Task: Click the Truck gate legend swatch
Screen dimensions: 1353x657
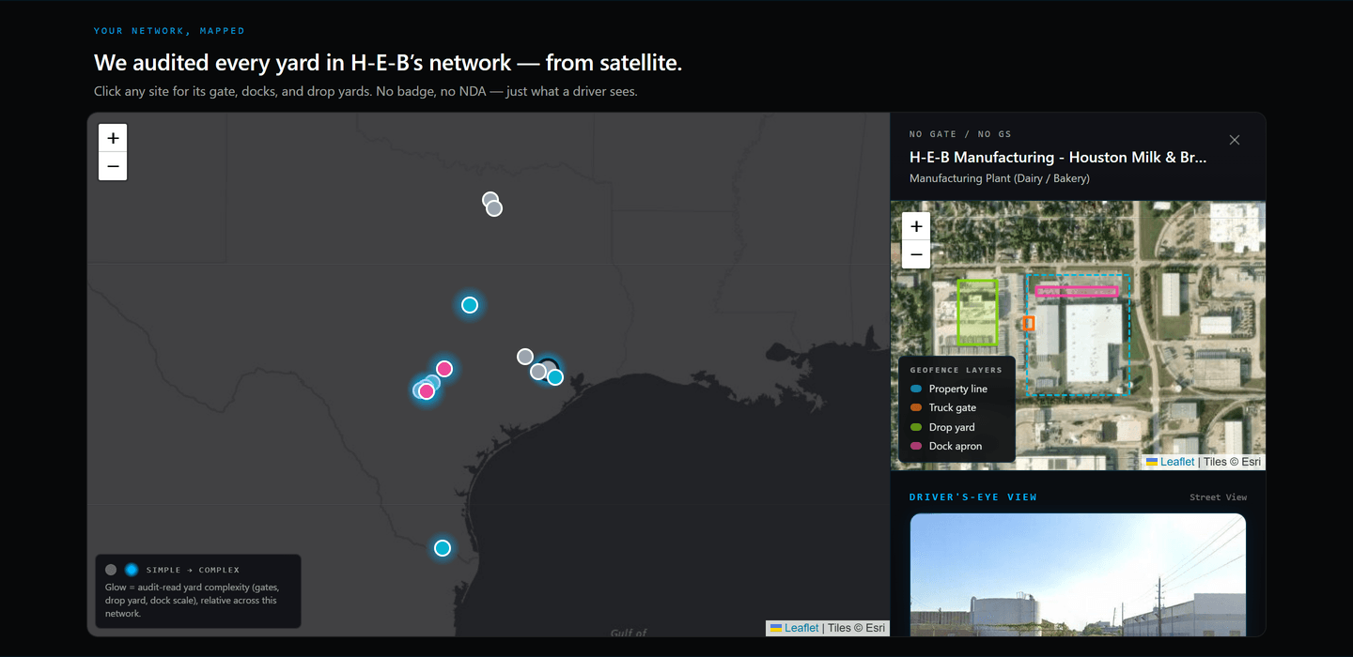Action: 916,407
